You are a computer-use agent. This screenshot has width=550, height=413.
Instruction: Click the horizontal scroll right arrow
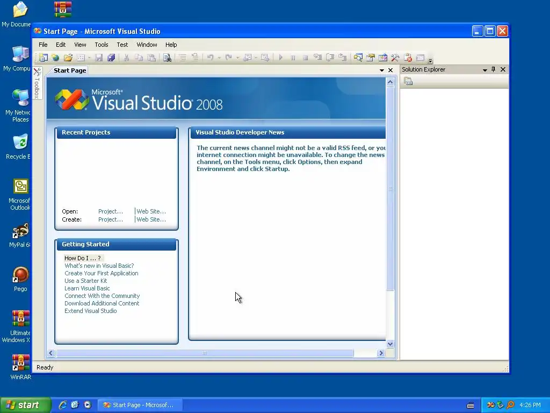click(381, 353)
